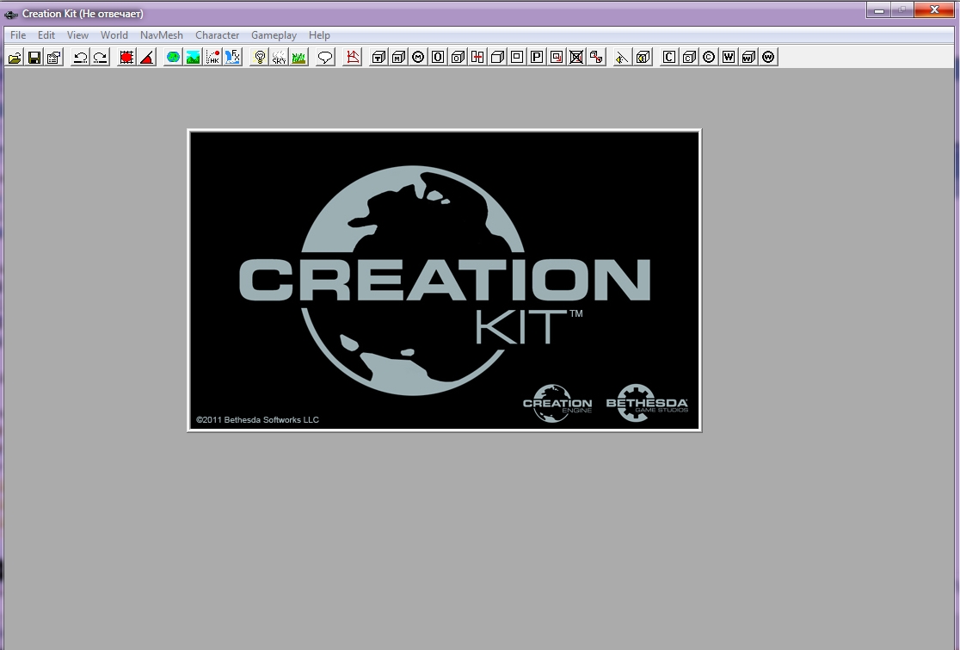Click the circled M icon

pyautogui.click(x=418, y=58)
